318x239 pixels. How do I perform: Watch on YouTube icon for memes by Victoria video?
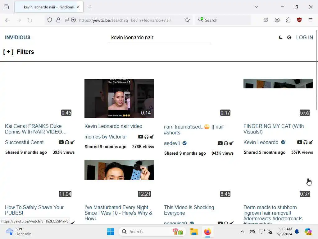pos(141,137)
